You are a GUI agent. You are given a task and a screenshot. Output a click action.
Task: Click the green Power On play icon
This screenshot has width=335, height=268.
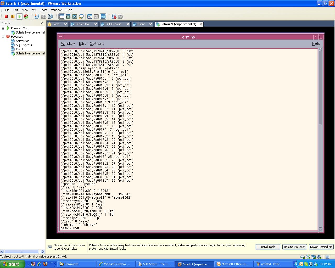point(19,16)
